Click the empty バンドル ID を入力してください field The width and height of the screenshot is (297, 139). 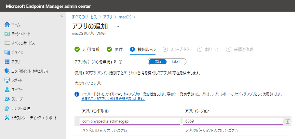tap(130, 131)
